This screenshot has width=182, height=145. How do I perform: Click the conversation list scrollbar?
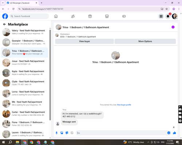click(50, 75)
